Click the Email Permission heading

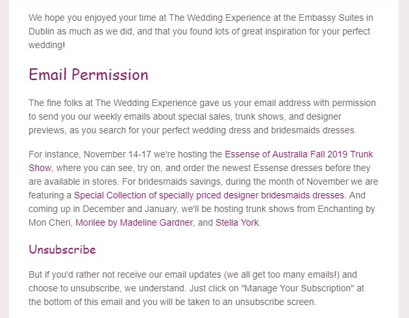(x=88, y=75)
